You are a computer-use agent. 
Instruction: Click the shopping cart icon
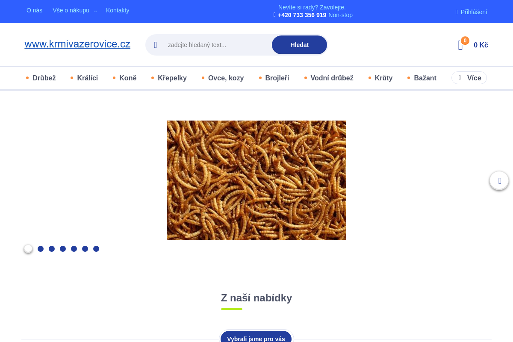[x=460, y=45]
